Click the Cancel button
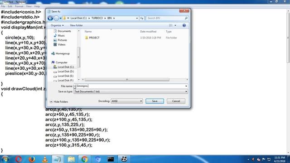Image resolution: width=290 pixels, height=163 pixels. tap(176, 101)
